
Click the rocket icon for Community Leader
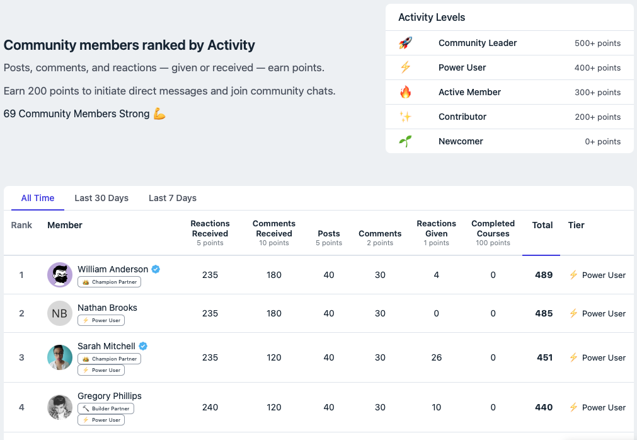click(x=405, y=43)
